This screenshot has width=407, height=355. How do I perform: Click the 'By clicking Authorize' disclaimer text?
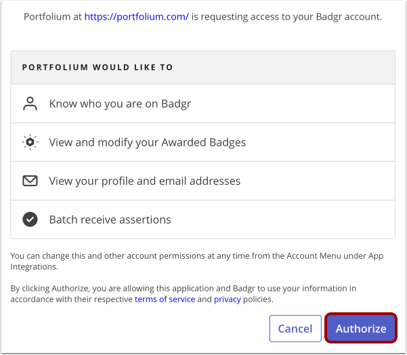(184, 294)
